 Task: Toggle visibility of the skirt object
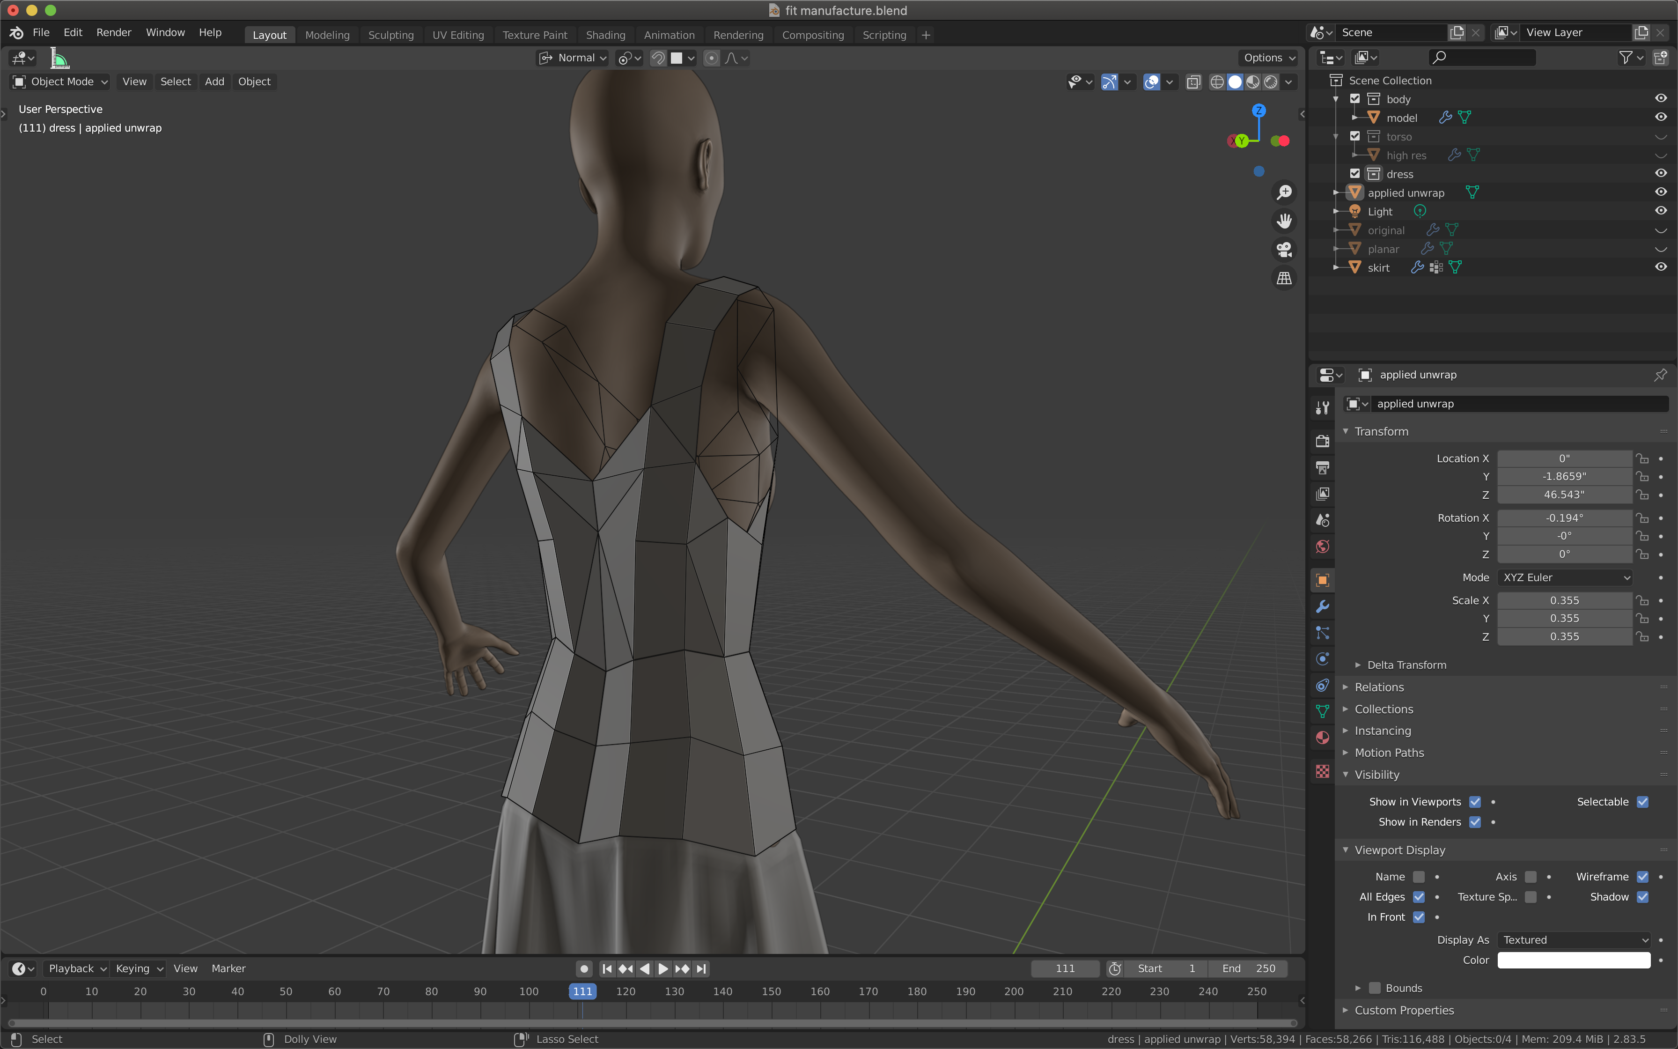pyautogui.click(x=1662, y=267)
